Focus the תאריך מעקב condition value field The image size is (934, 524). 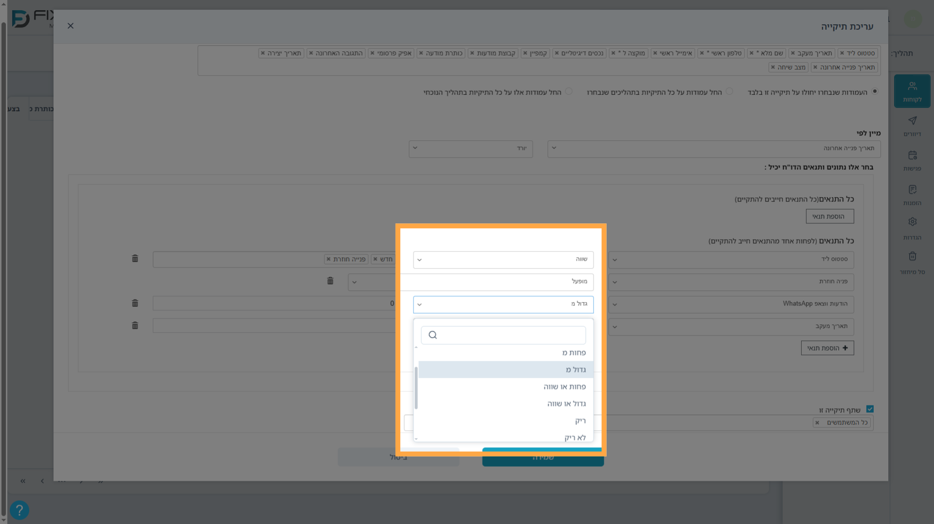click(x=275, y=326)
